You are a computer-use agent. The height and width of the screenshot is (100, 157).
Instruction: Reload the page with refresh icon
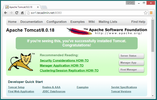point(17,12)
